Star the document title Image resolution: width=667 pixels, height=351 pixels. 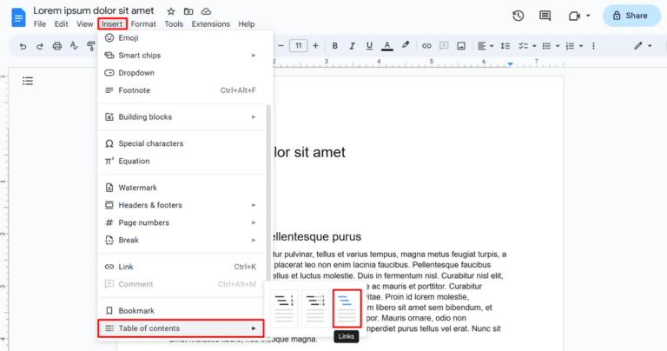[171, 11]
